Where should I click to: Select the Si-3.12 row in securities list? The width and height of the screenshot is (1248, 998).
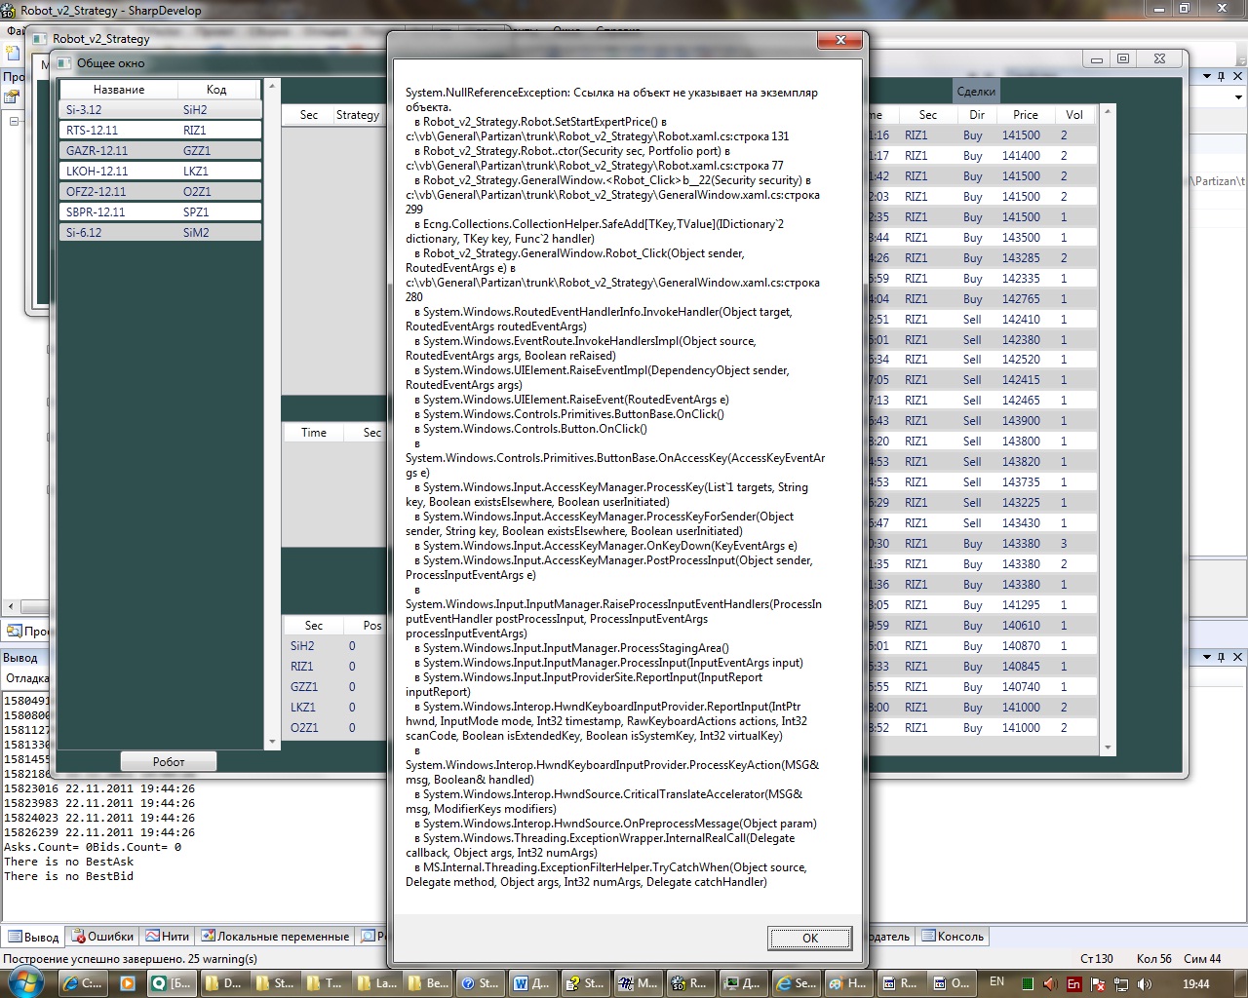pos(161,110)
